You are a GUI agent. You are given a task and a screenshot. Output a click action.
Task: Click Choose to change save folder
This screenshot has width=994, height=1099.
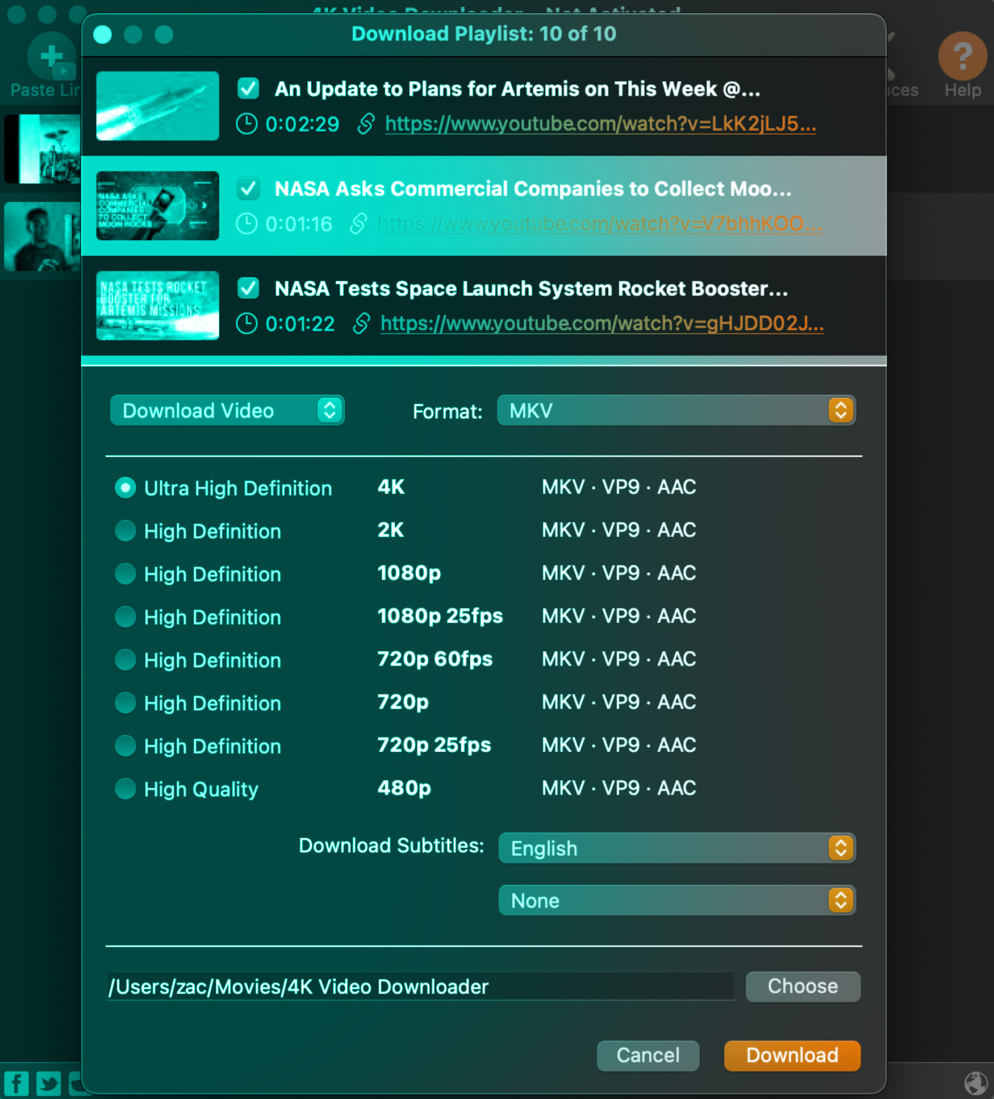pos(803,986)
